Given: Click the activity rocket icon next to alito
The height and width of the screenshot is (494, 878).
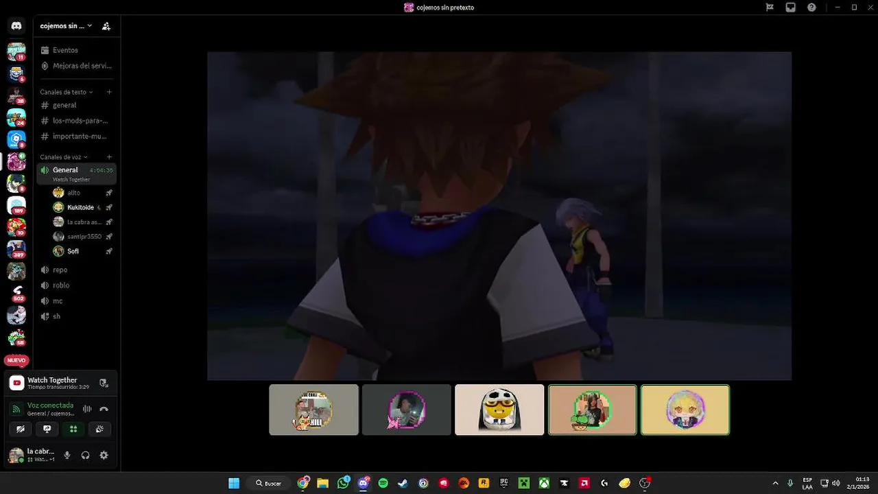Looking at the screenshot, I should (x=109, y=193).
